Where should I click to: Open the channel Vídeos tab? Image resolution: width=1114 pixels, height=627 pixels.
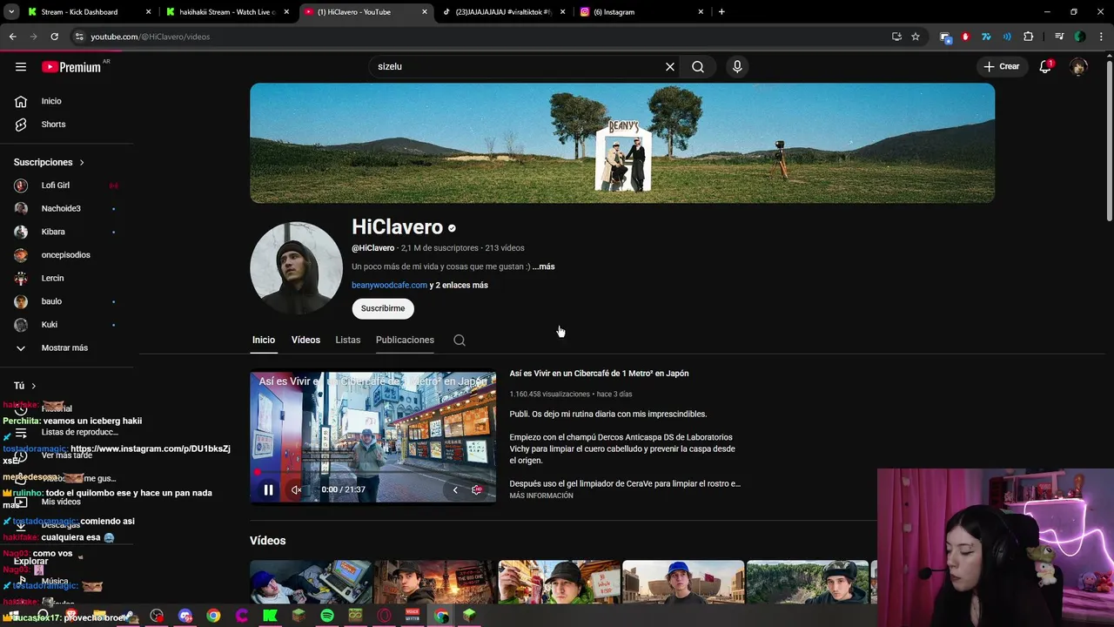click(x=305, y=340)
